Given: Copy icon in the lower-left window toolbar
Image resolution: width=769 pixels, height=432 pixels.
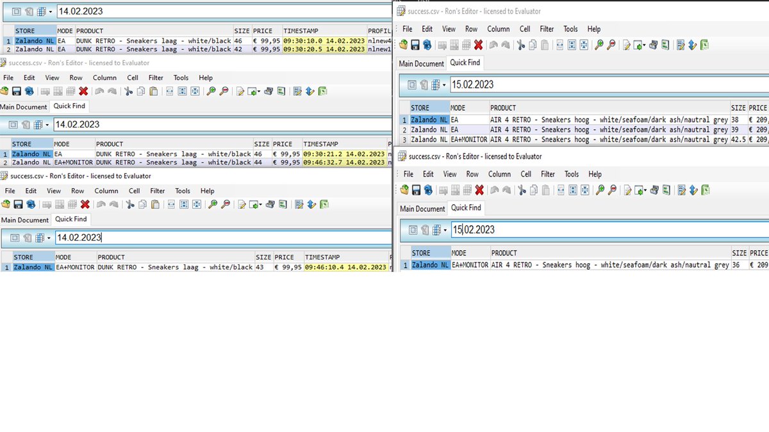Looking at the screenshot, I should (142, 205).
